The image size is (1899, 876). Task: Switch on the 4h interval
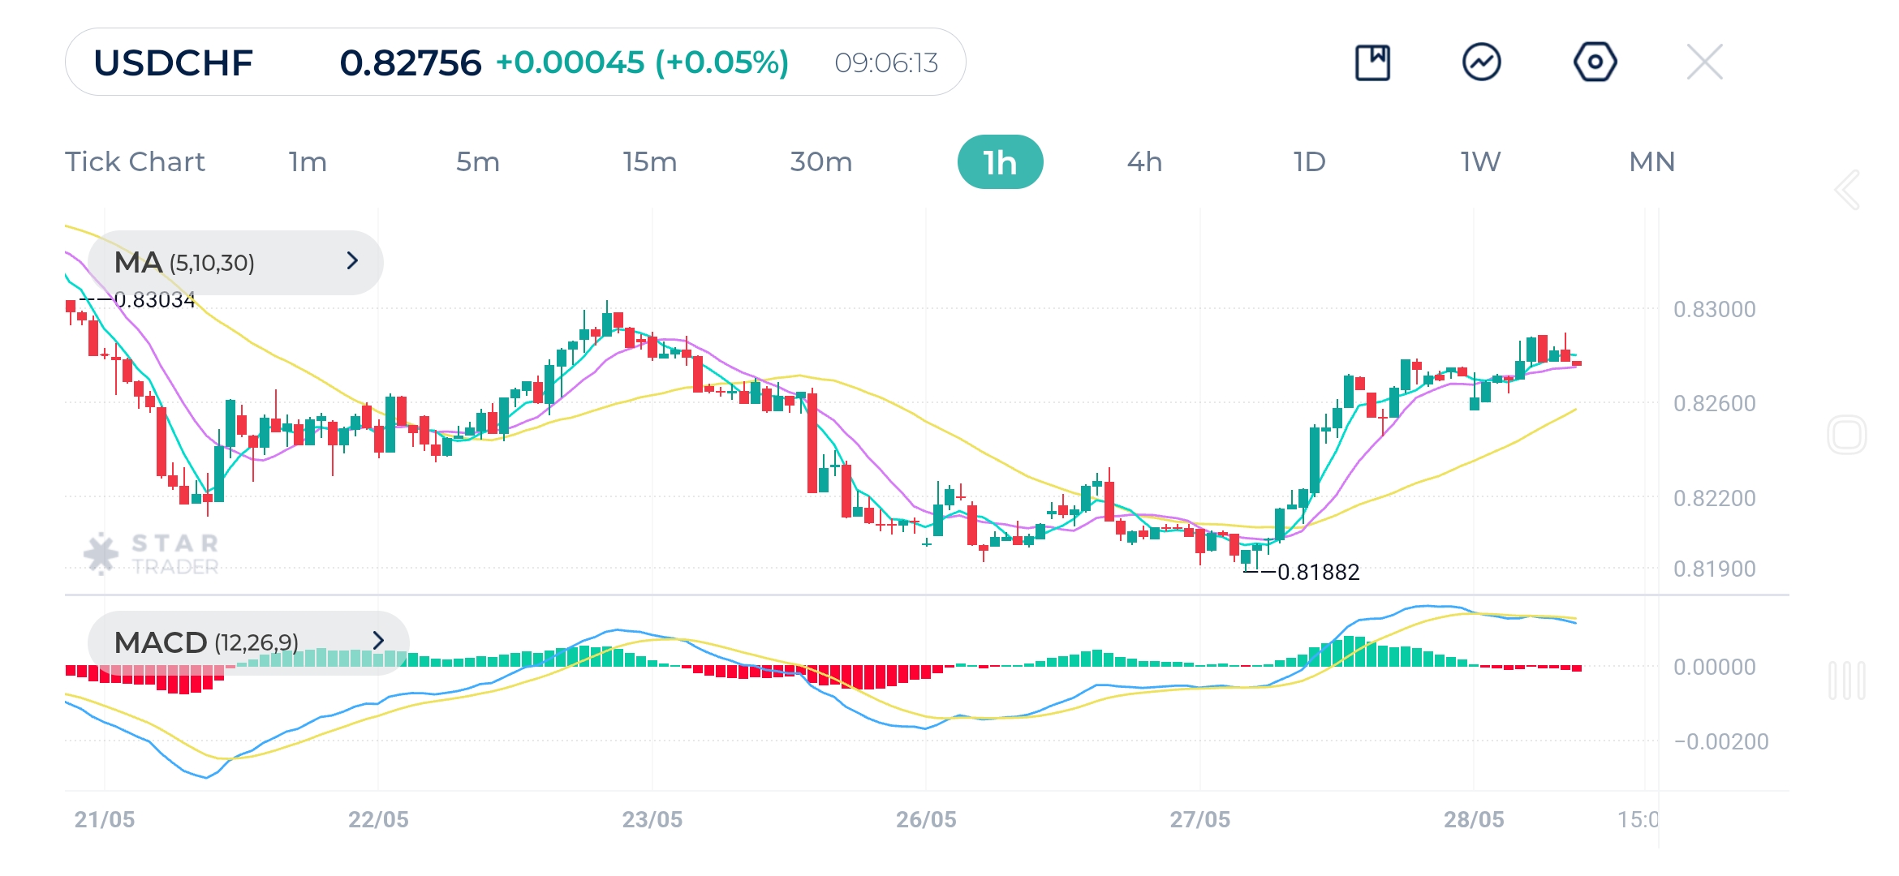click(1144, 161)
